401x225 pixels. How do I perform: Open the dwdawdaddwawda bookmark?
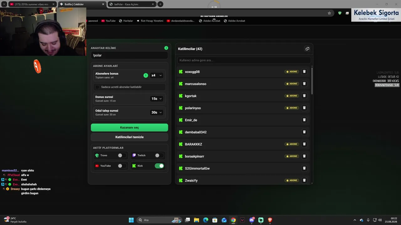point(180,21)
